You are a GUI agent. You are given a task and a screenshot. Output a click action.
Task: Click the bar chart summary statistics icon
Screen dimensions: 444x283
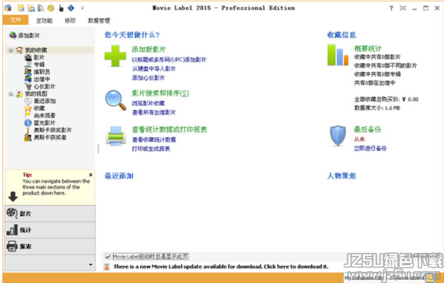point(337,55)
